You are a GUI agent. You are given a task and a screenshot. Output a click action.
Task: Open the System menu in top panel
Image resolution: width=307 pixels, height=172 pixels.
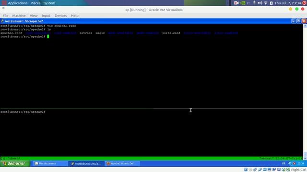click(x=49, y=3)
